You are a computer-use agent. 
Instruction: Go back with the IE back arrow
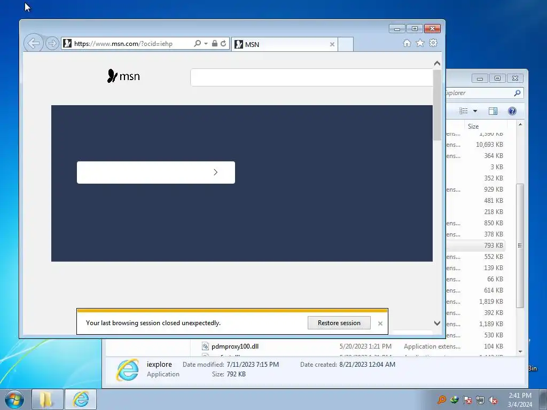[x=34, y=44]
